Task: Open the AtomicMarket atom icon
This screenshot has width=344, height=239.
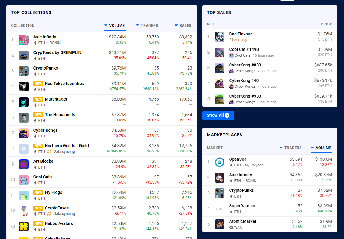Action: click(219, 224)
